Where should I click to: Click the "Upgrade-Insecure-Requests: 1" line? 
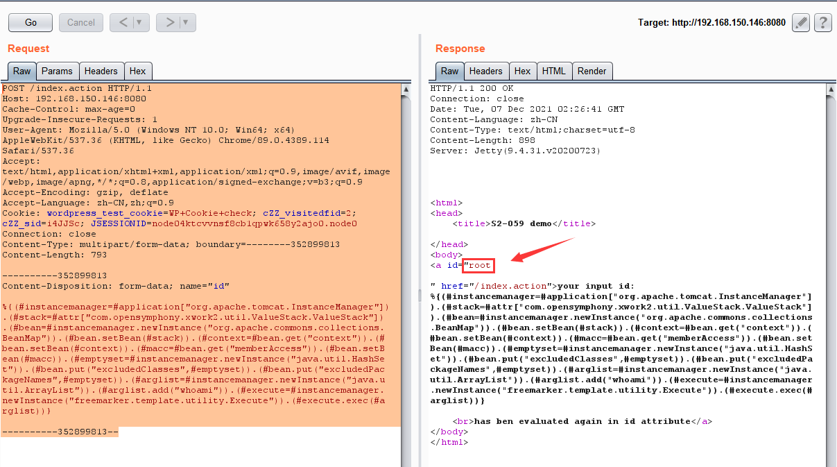[80, 119]
